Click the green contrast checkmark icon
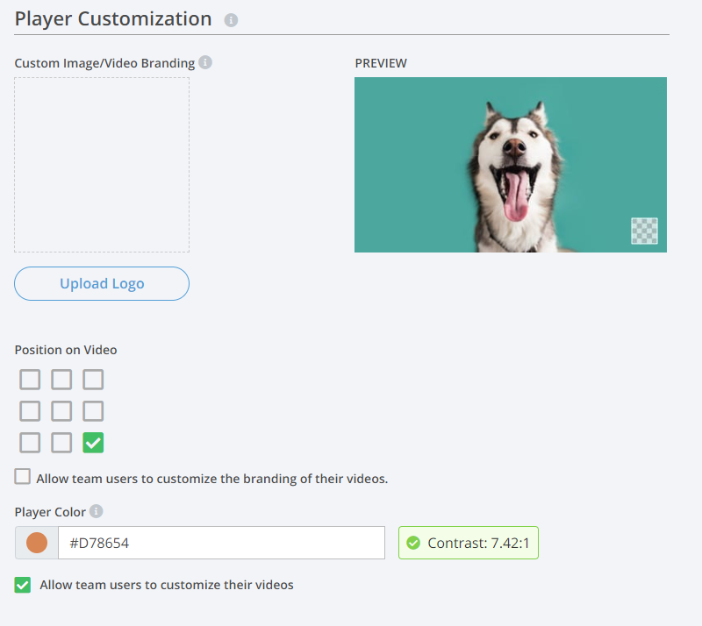702x626 pixels. 413,543
